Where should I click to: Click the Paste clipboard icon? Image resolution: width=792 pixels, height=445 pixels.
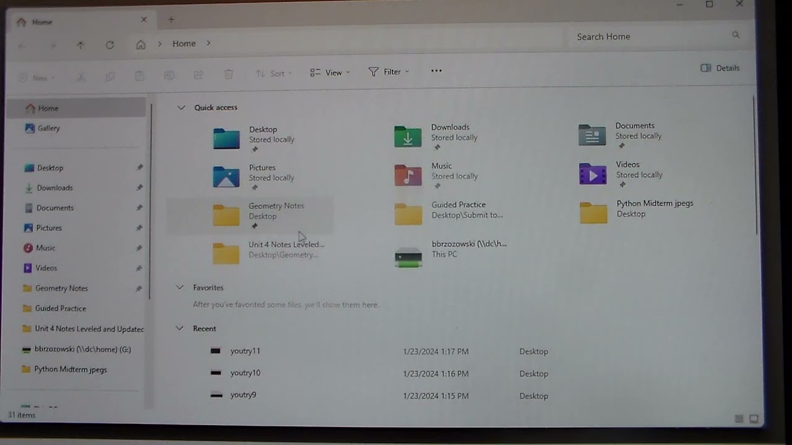pos(140,76)
